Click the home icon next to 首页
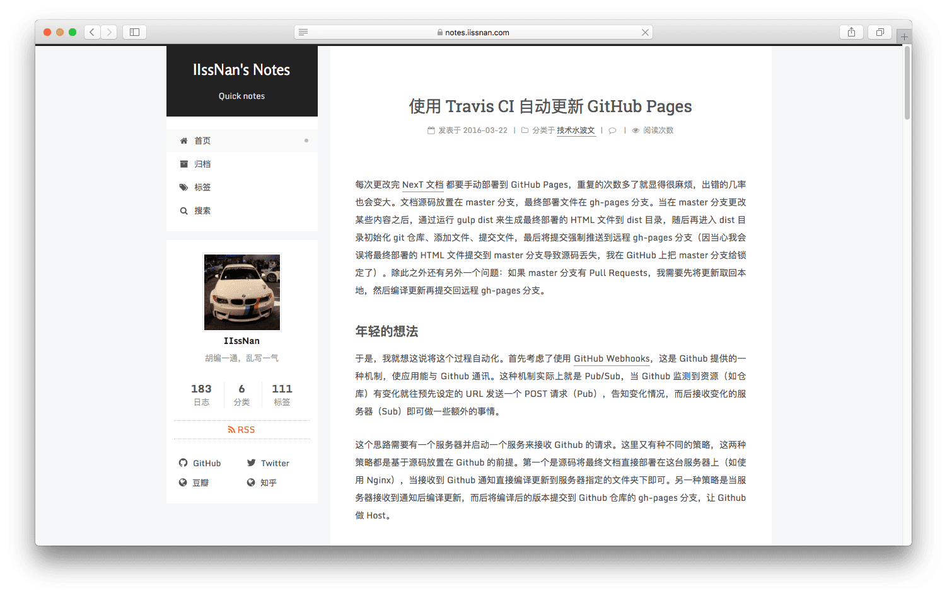 [183, 140]
